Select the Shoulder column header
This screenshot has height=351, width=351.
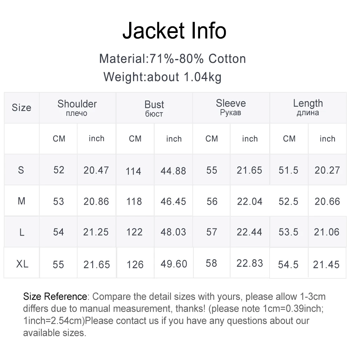[77, 107]
